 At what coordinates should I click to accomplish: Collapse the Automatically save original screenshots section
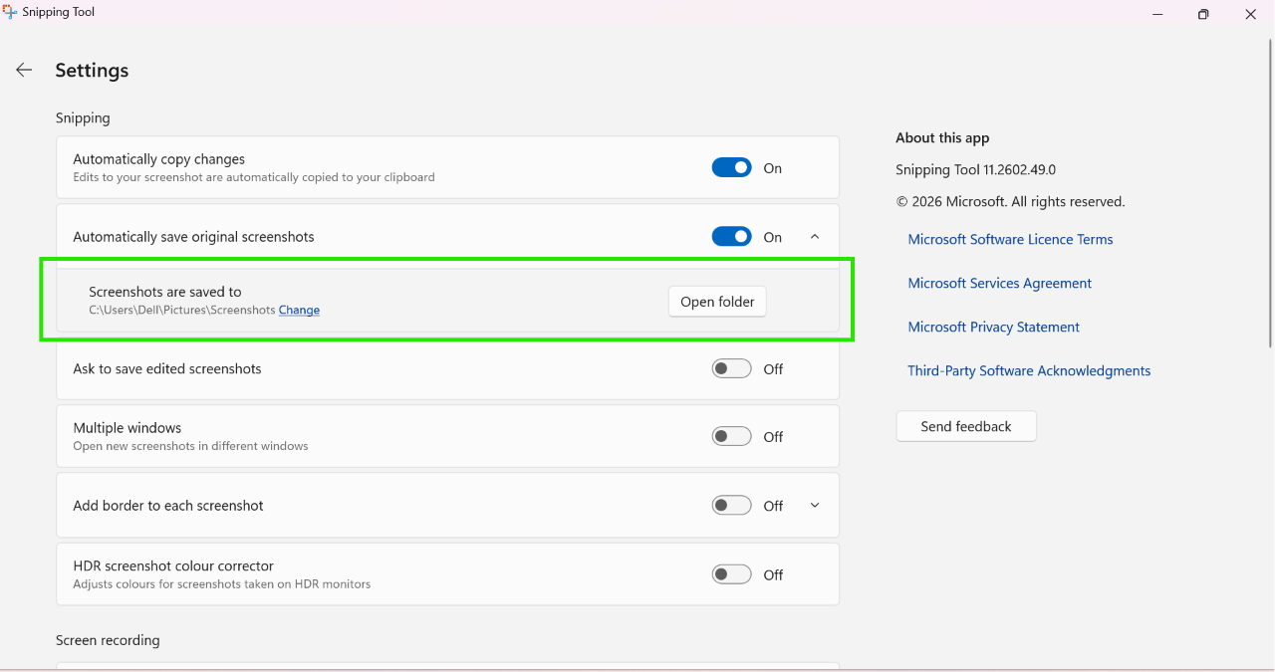pyautogui.click(x=815, y=237)
